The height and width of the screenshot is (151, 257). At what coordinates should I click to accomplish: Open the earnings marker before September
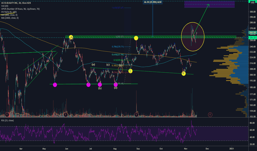(136, 114)
